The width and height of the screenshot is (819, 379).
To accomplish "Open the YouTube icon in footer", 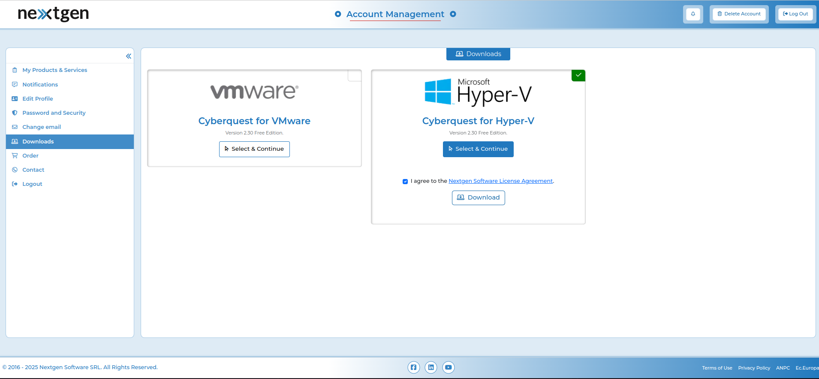I will 449,367.
